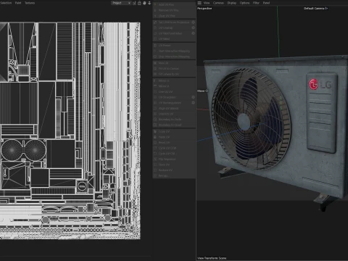
Task: Click Fit UV to Canvas
Action: (x=174, y=69)
